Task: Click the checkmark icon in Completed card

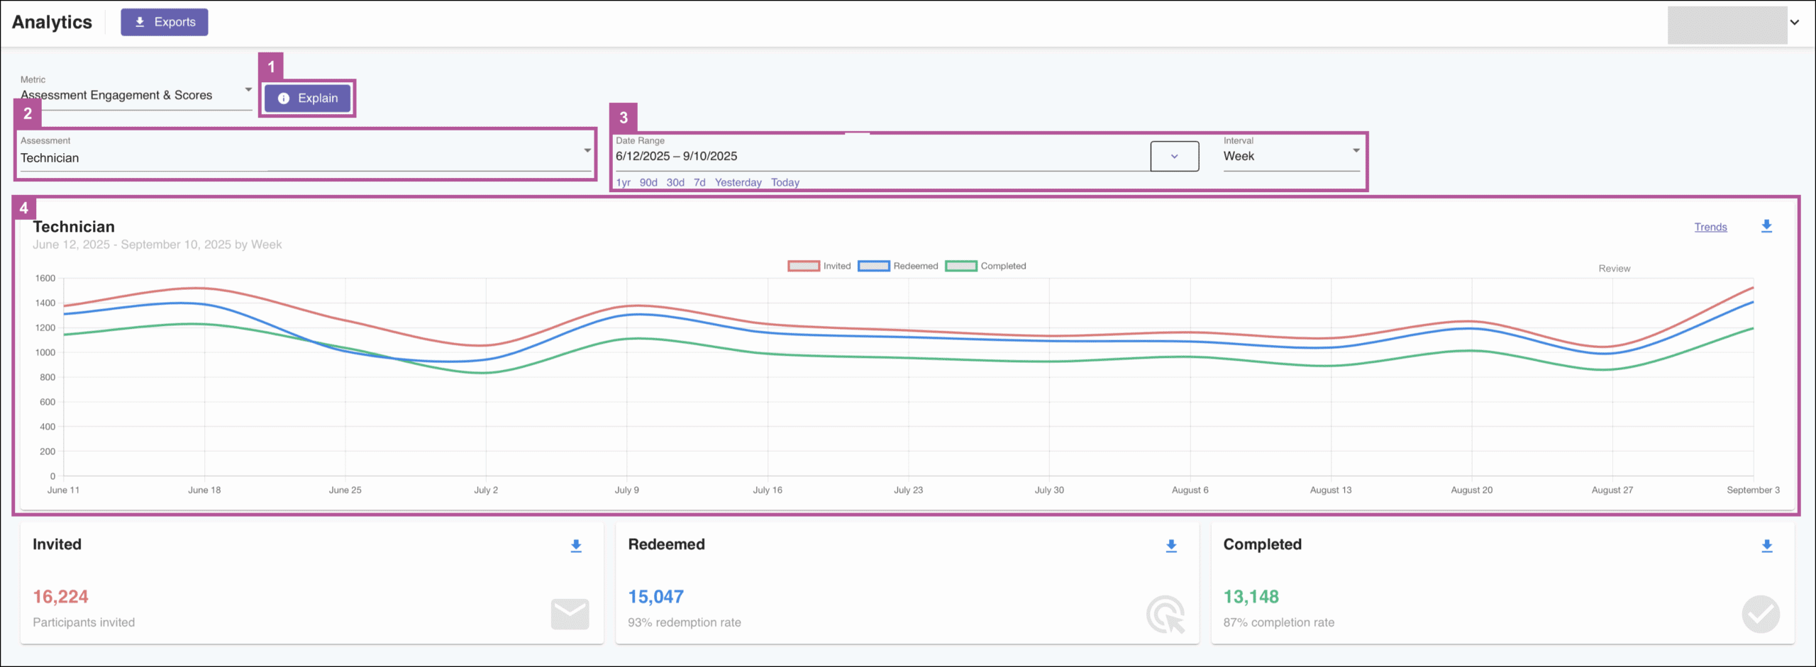Action: (1761, 614)
